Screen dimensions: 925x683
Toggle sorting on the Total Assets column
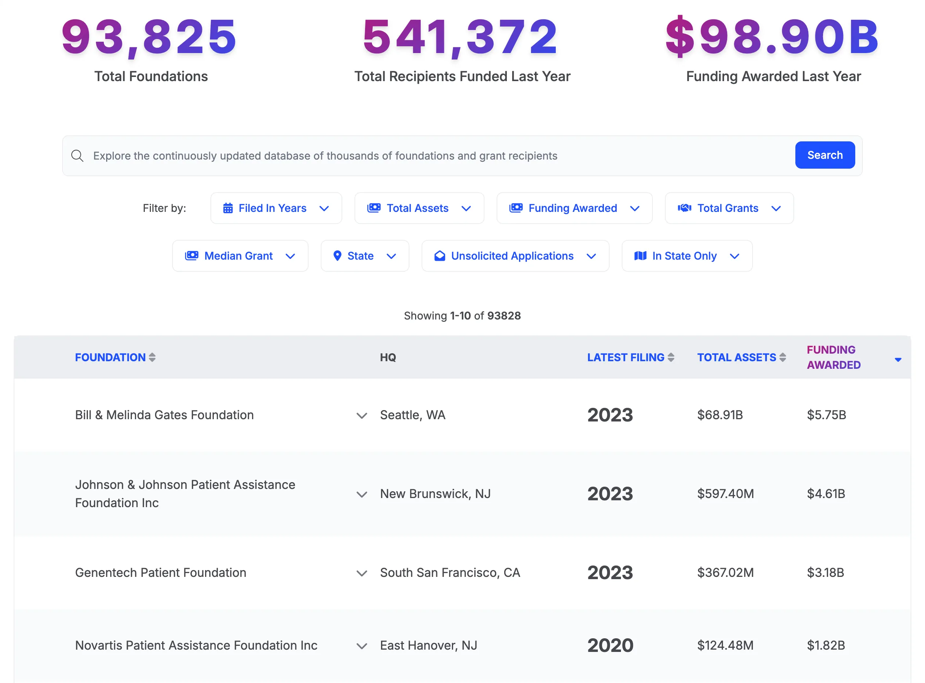point(783,357)
